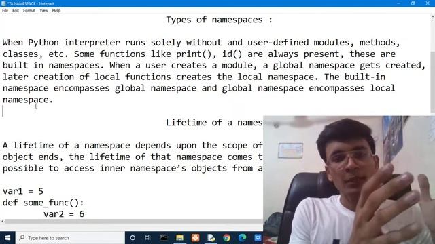
Task: Open the View menu
Action: click(x=43, y=11)
